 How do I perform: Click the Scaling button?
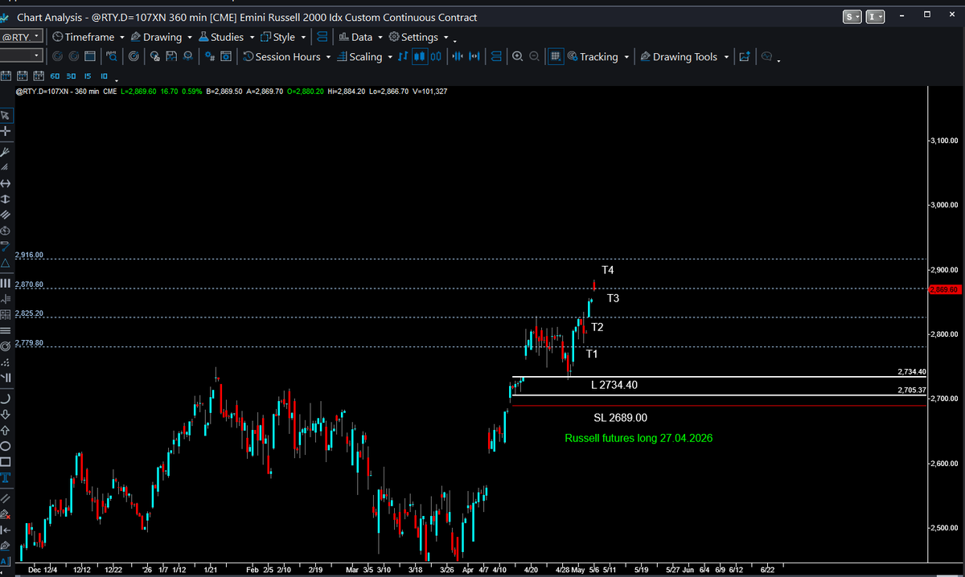click(359, 57)
